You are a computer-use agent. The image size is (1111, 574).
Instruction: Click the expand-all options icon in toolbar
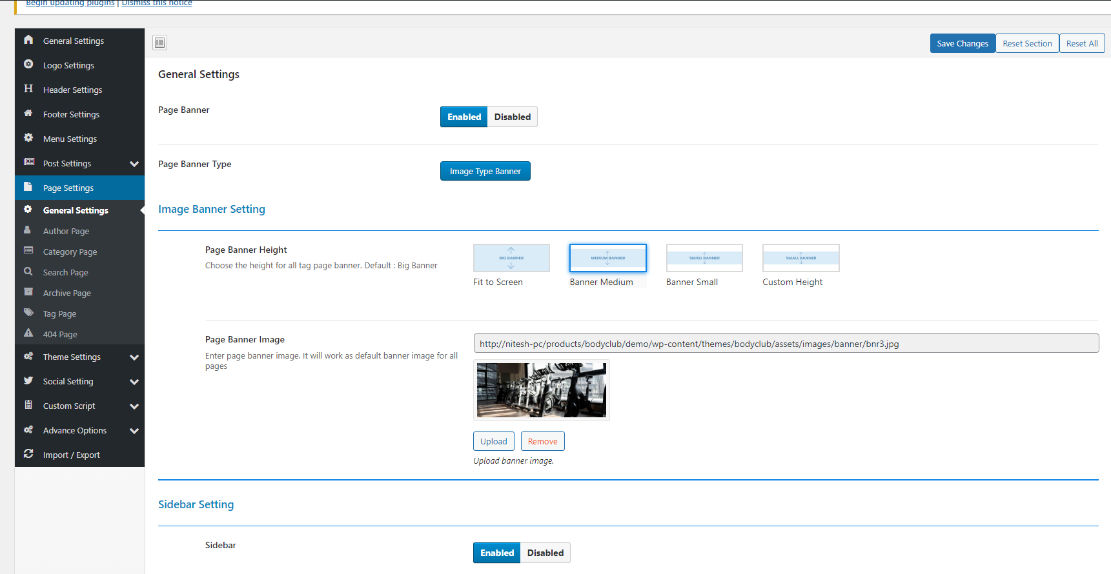pyautogui.click(x=160, y=43)
